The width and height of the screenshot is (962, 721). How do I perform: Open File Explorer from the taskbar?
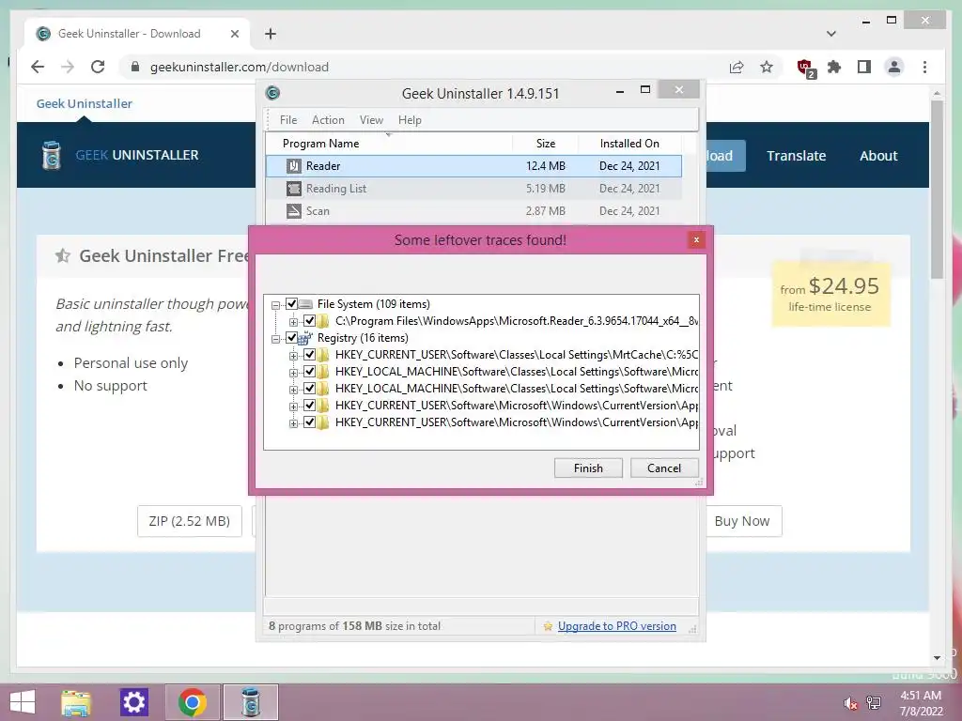click(76, 702)
